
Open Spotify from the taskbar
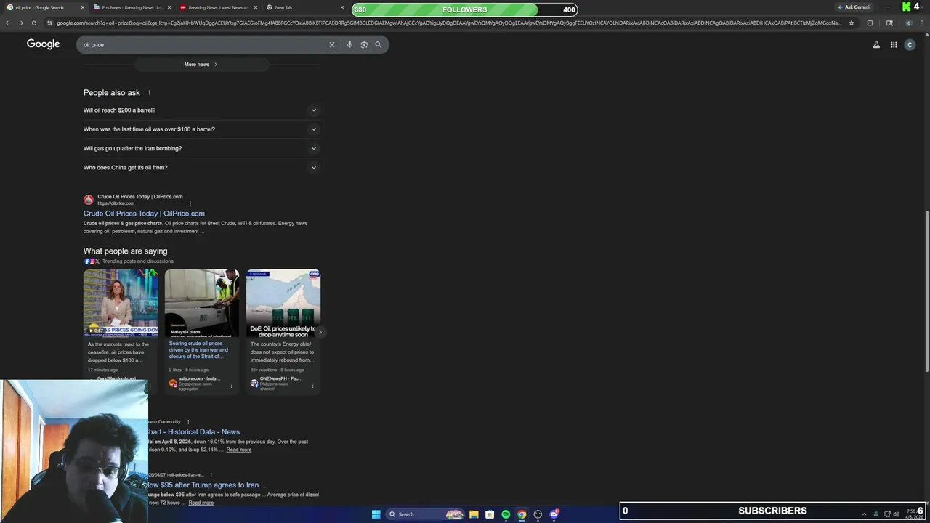506,514
